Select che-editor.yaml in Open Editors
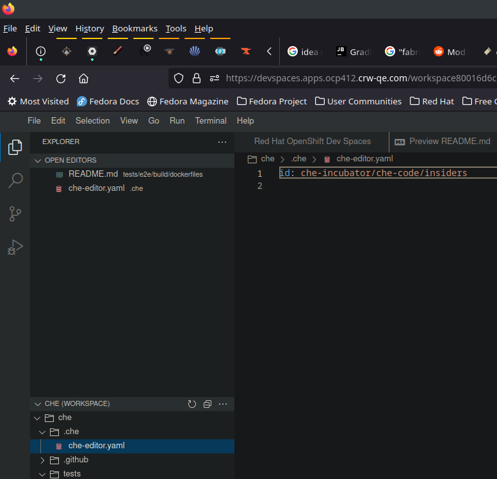This screenshot has height=479, width=497. pyautogui.click(x=132, y=188)
